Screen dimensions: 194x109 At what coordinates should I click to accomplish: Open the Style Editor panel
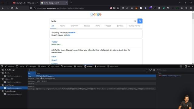tap(54, 67)
